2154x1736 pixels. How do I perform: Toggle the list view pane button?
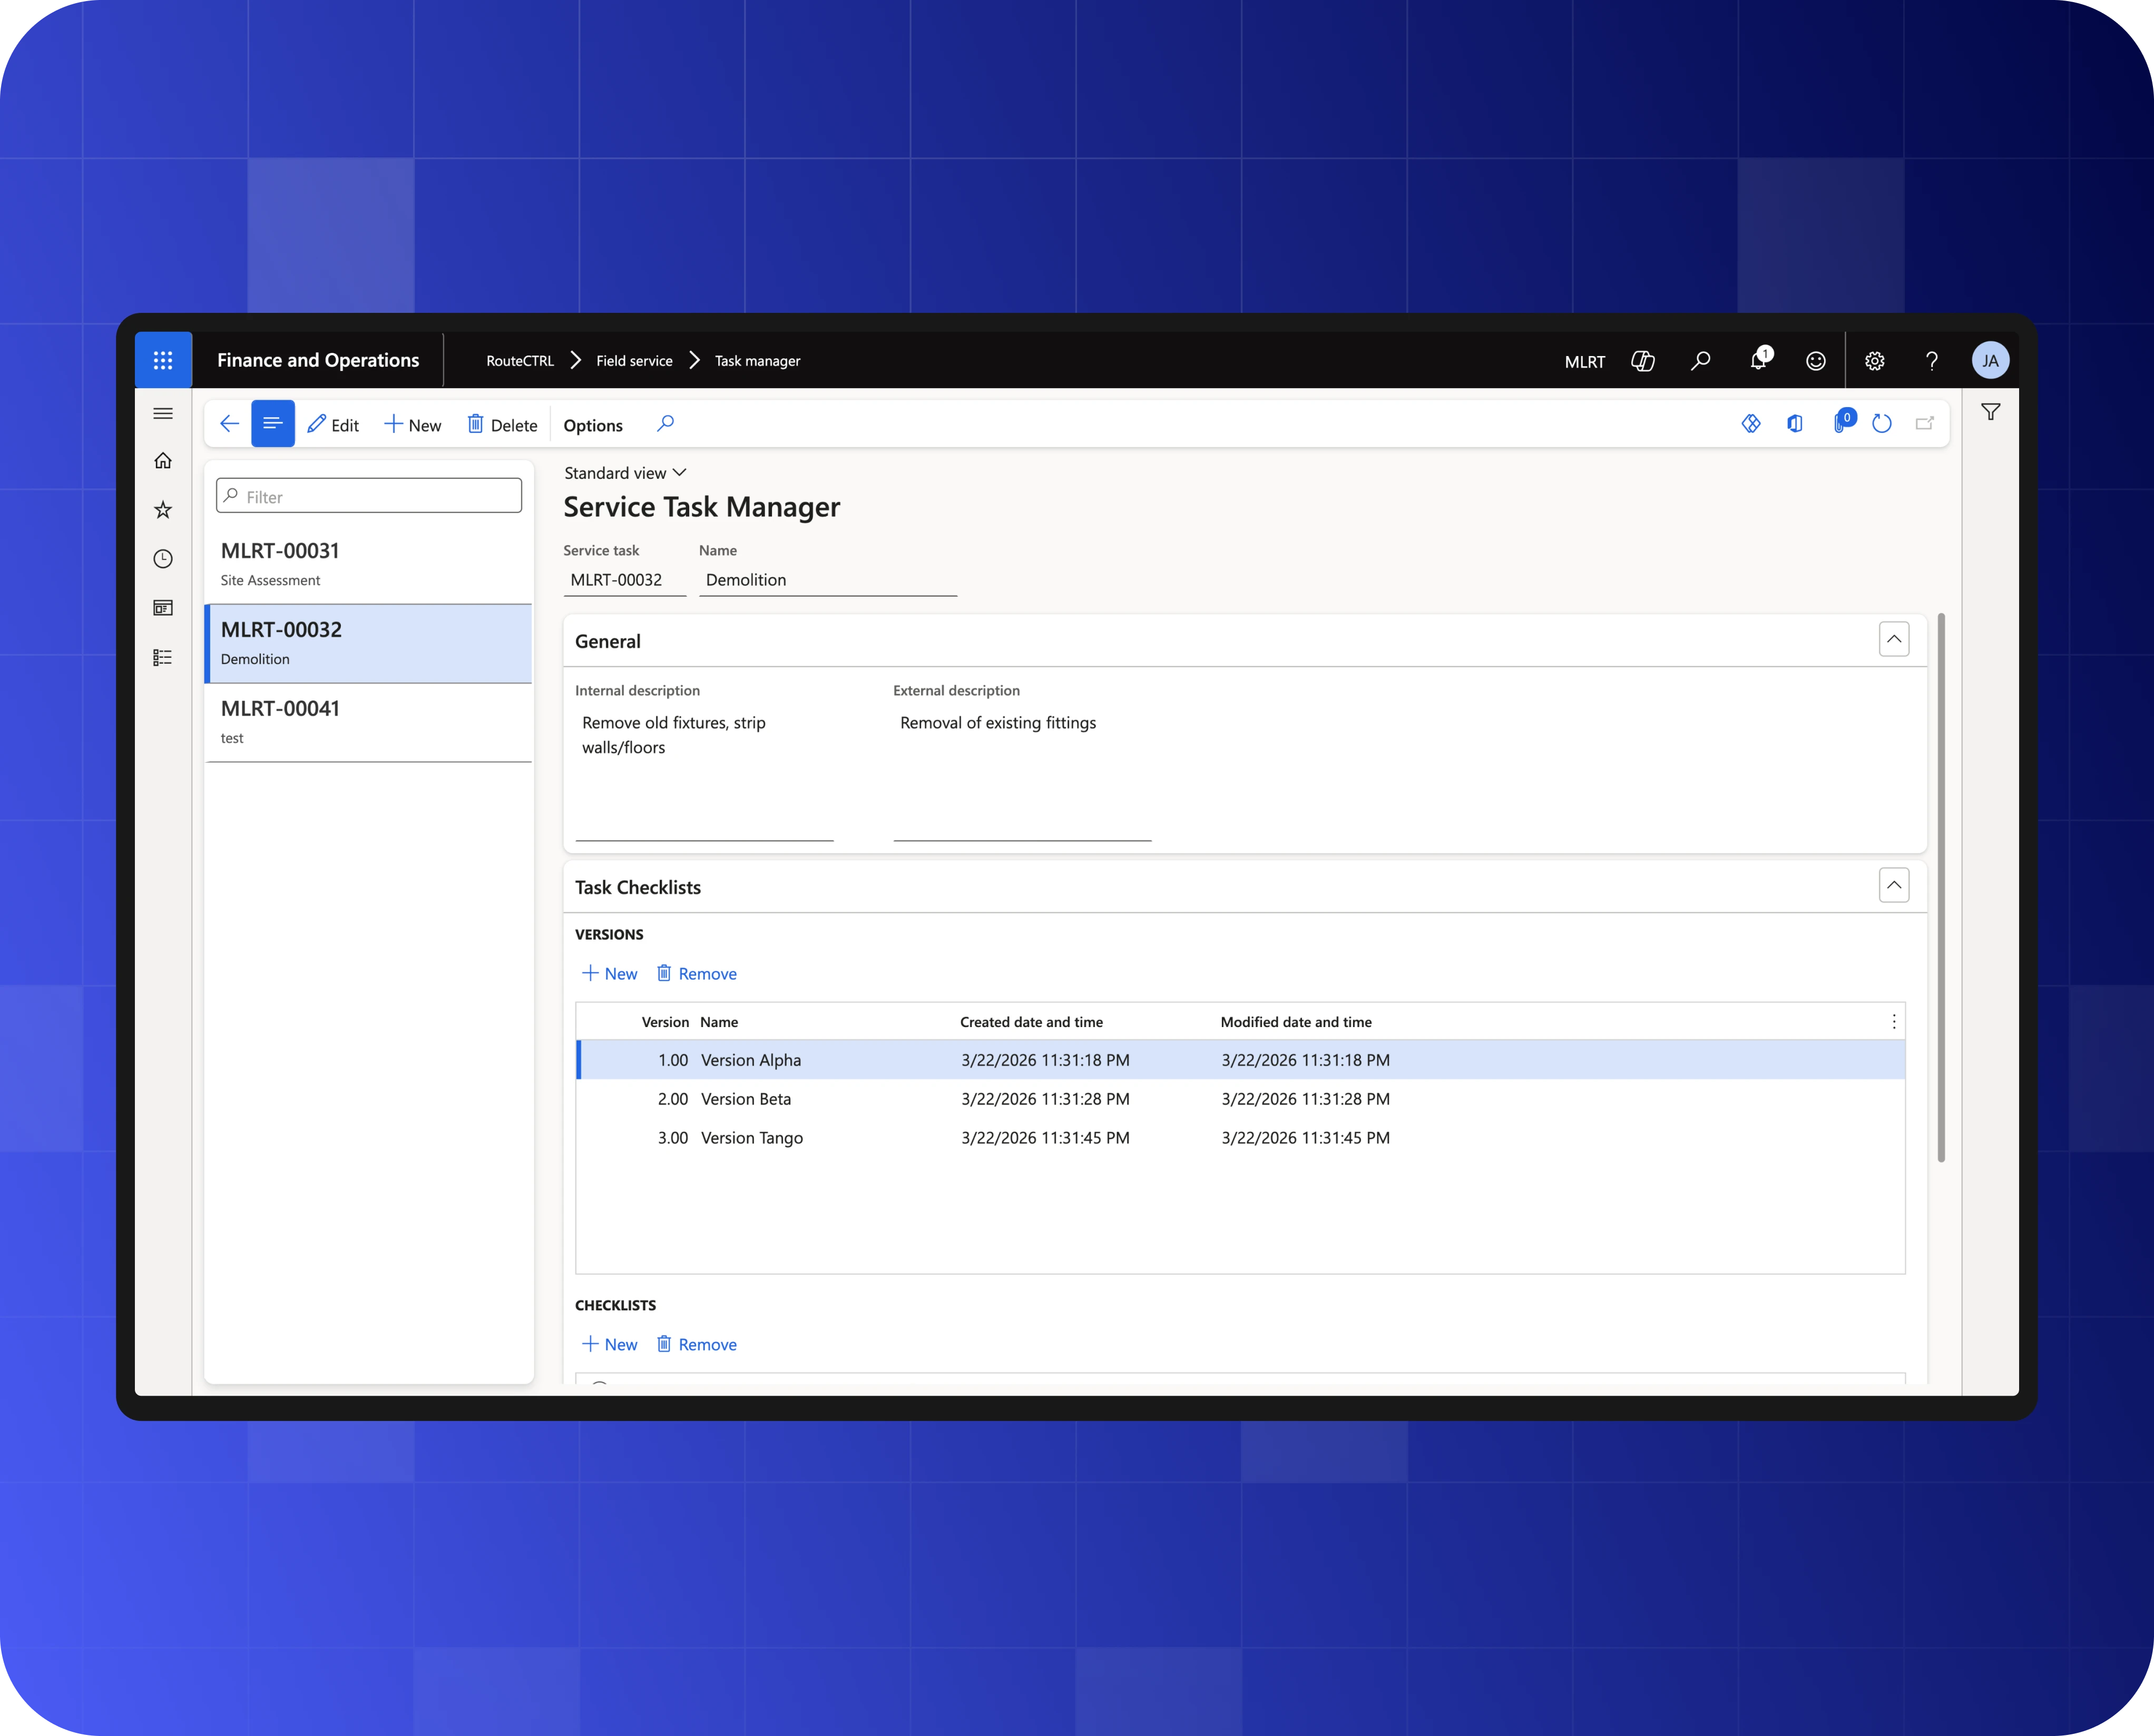pos(272,424)
